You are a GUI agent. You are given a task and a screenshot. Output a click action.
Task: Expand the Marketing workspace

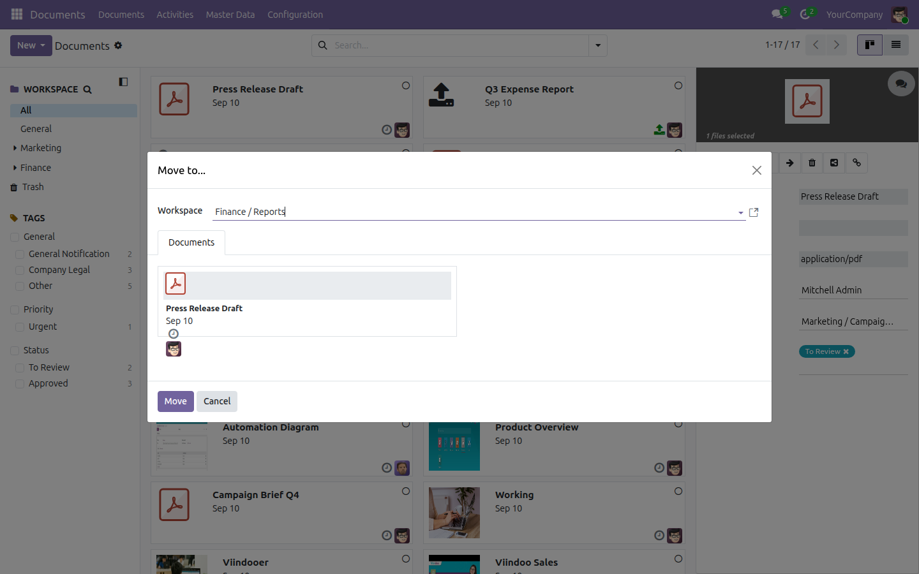[15, 148]
